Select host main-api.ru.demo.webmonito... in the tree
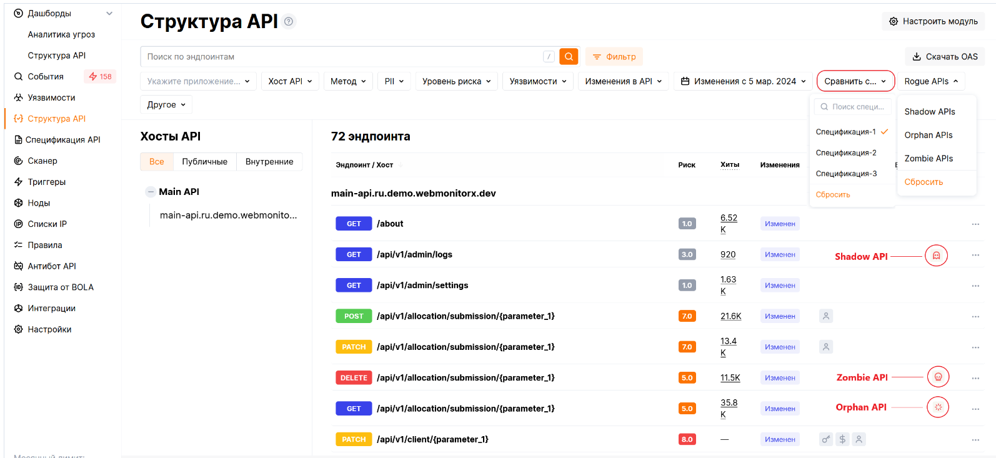 point(229,215)
